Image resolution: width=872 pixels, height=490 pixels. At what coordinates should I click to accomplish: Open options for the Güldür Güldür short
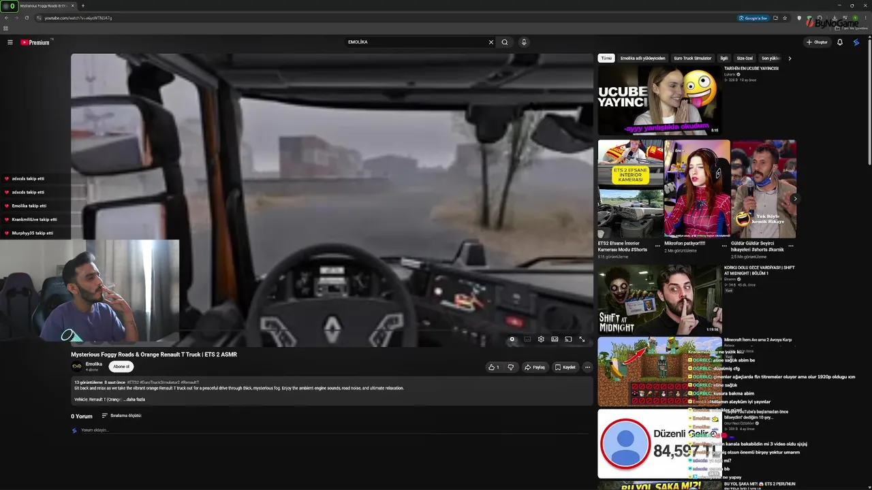[x=790, y=246]
